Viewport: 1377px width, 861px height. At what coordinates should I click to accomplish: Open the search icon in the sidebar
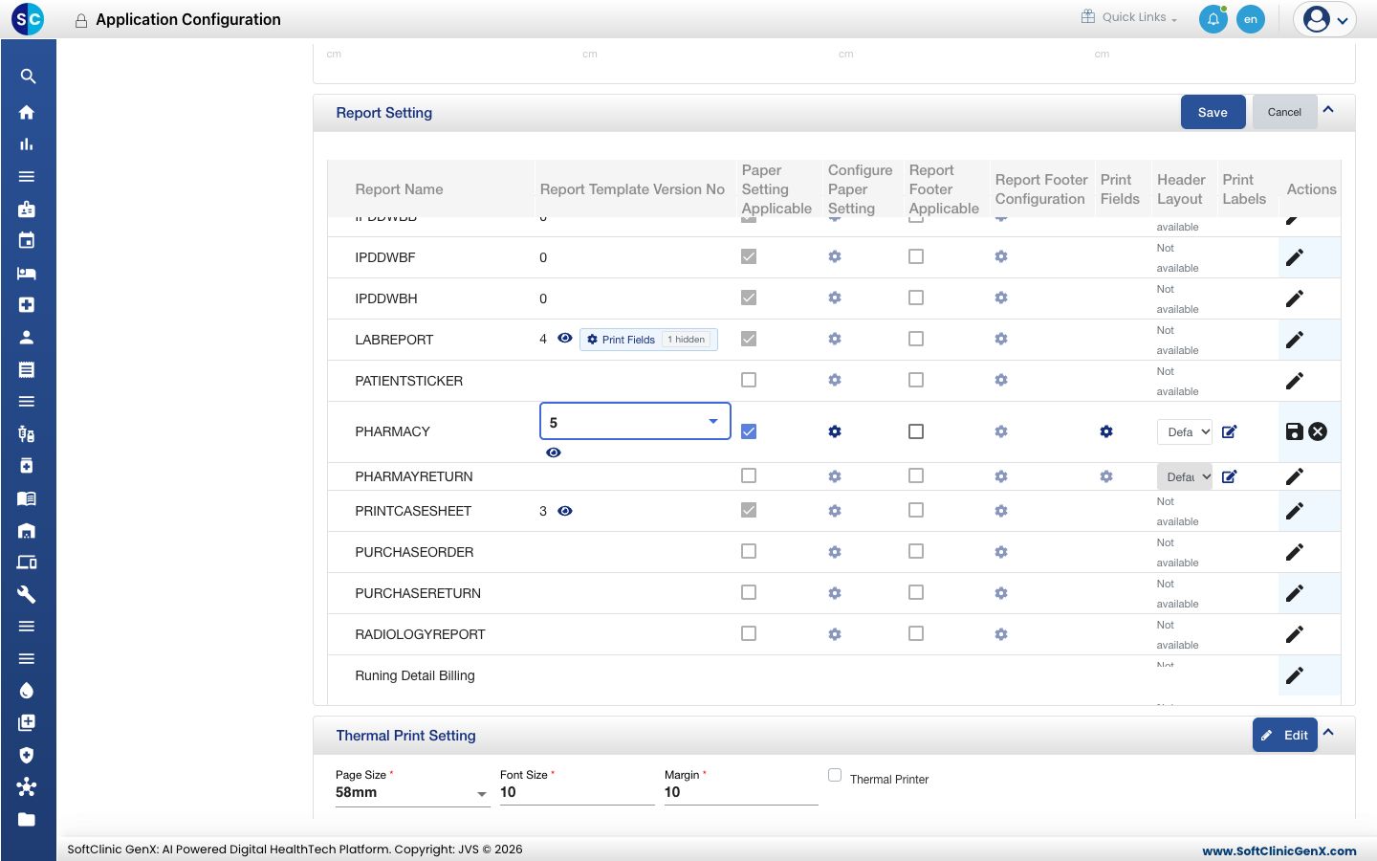[28, 77]
